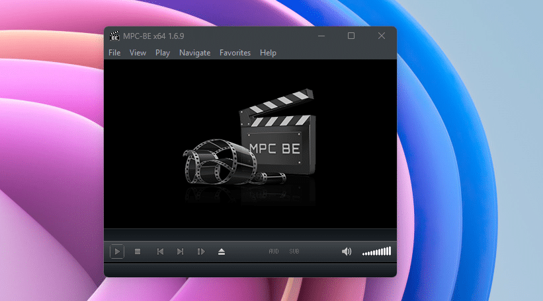Click the frame step icon

tap(201, 251)
